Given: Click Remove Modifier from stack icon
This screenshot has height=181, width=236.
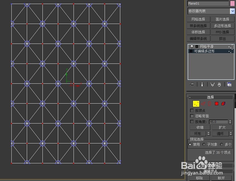Looking at the screenshot, I should (x=219, y=85).
